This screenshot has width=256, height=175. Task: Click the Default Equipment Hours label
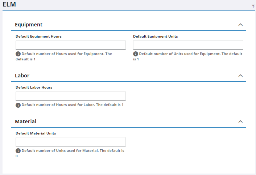pyautogui.click(x=38, y=37)
